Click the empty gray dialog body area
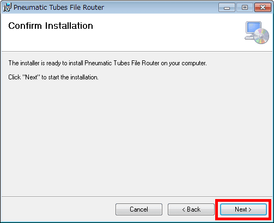This screenshot has height=223, width=274. 137,138
